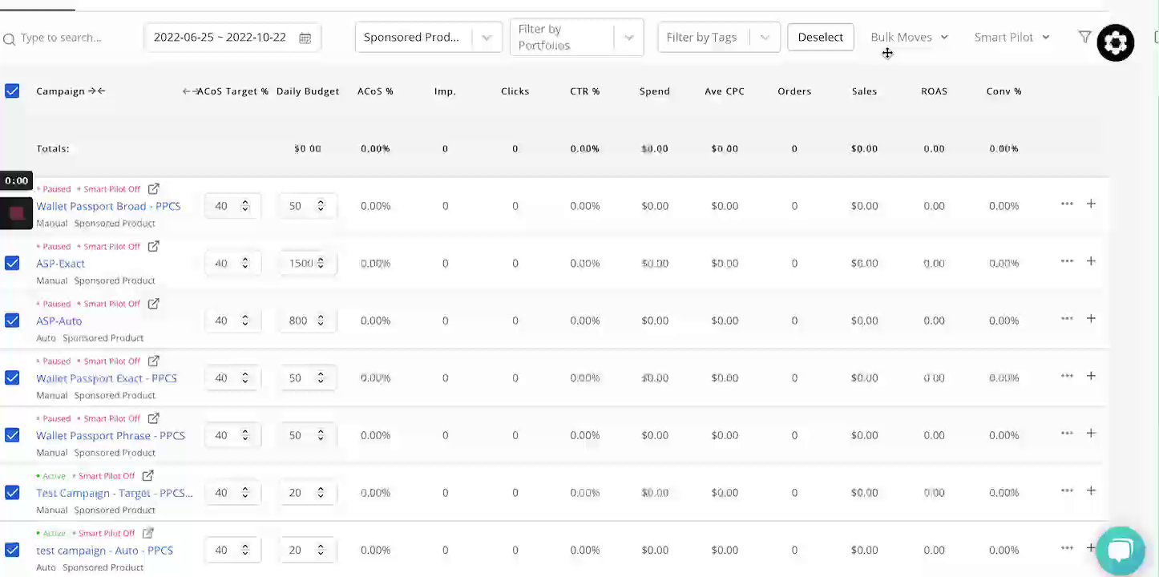1159x577 pixels.
Task: Click the filter funnel icon
Action: click(x=1084, y=37)
